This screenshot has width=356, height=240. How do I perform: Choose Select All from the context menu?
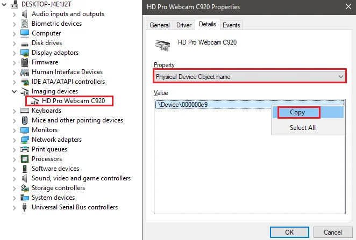tap(308, 128)
